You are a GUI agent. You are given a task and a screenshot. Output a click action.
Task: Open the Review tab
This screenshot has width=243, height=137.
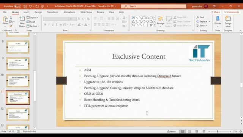(x=100, y=12)
